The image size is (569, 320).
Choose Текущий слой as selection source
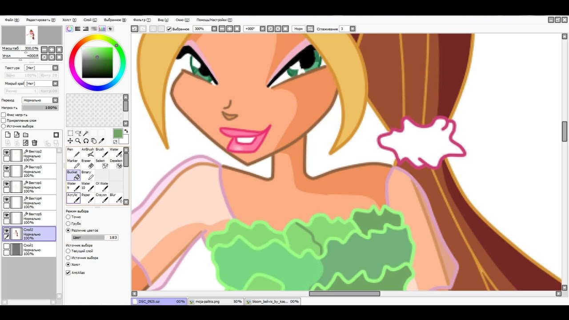click(68, 251)
